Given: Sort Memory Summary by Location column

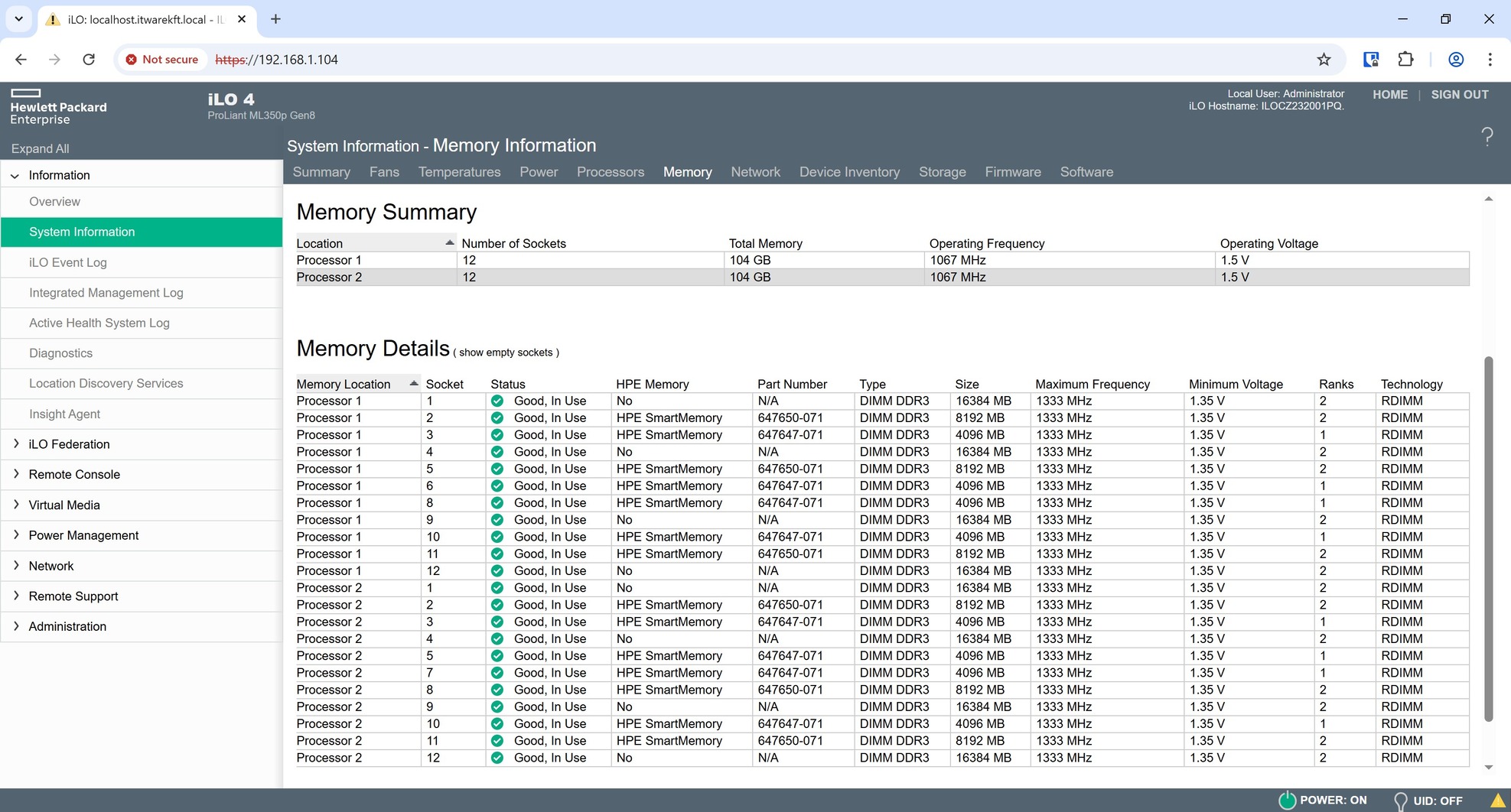Looking at the screenshot, I should tap(376, 243).
